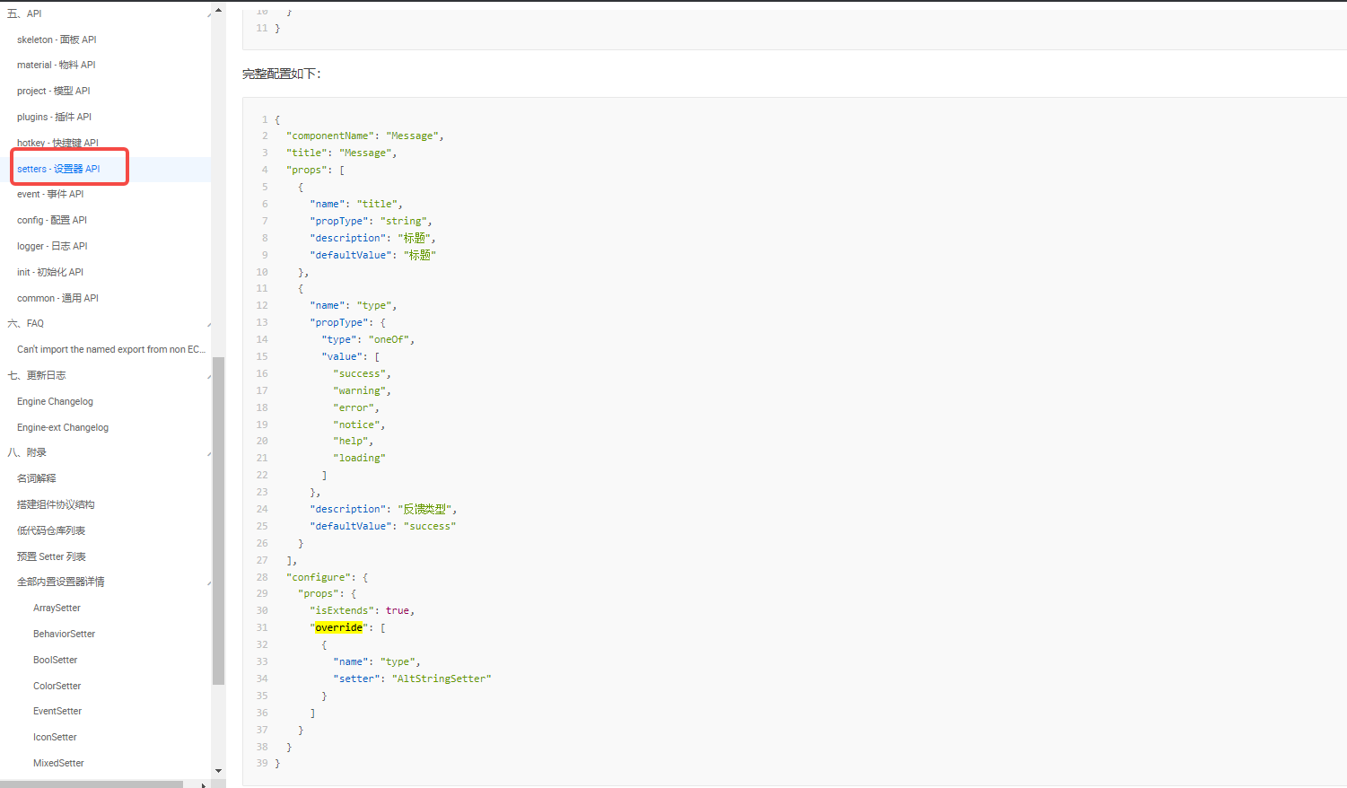Image resolution: width=1347 pixels, height=788 pixels.
Task: Click "componentName" key in code block
Action: 330,136
